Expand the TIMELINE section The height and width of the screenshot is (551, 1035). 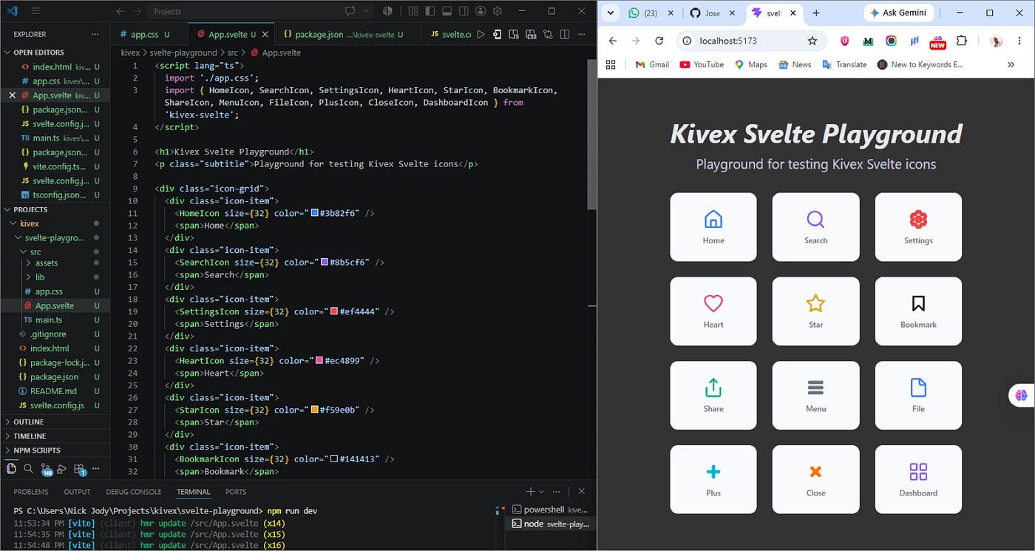tap(55, 436)
